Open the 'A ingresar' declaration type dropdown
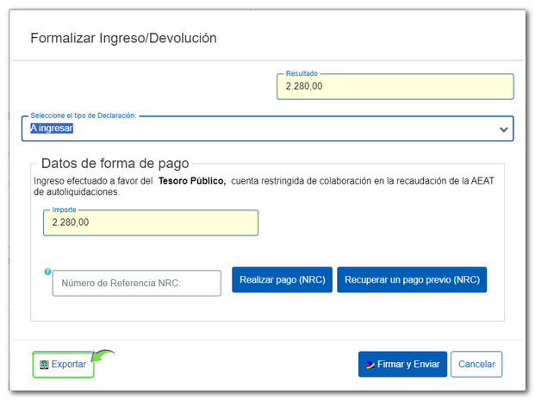This screenshot has width=535, height=400. tap(258, 129)
